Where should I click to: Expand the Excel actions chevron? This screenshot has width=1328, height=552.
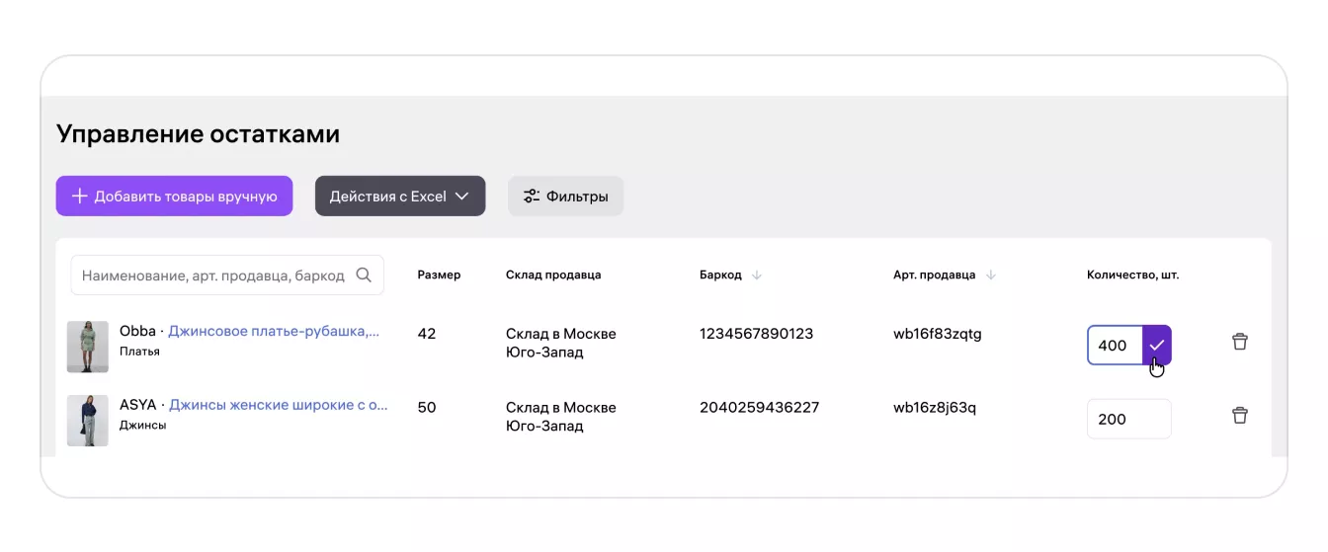[x=461, y=197]
